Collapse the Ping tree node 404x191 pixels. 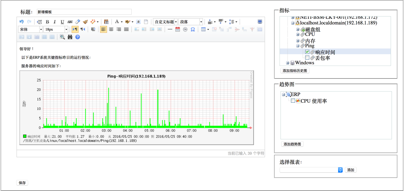pyautogui.click(x=298, y=46)
